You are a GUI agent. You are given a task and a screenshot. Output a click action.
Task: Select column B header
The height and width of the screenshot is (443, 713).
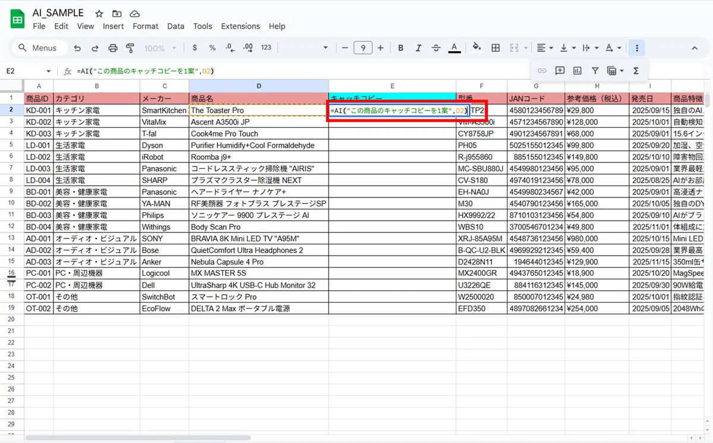click(96, 86)
